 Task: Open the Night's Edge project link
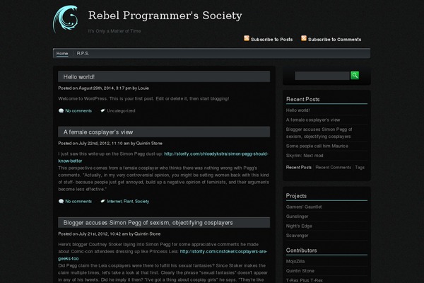(299, 226)
